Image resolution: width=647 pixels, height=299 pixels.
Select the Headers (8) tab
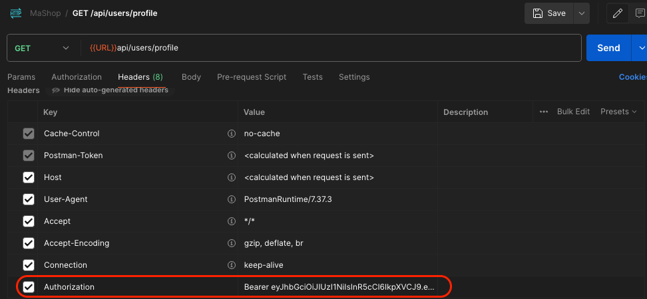point(140,77)
